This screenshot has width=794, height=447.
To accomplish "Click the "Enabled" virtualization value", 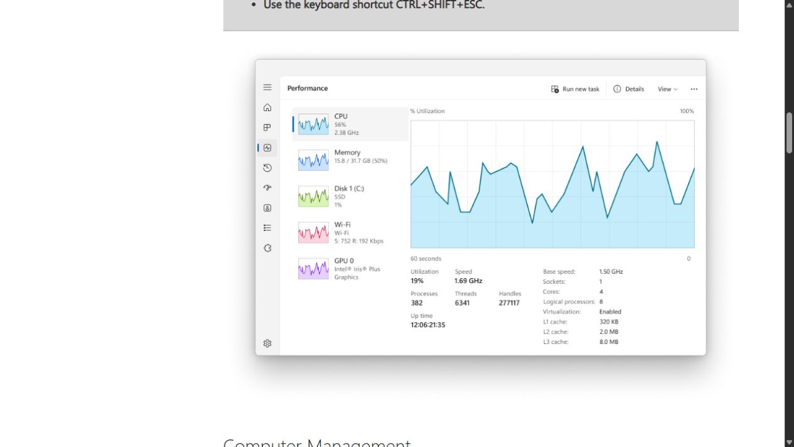I will (x=610, y=312).
